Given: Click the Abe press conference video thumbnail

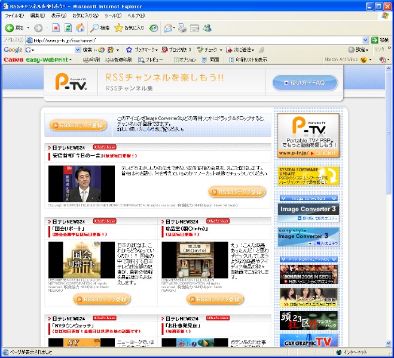Looking at the screenshot, I should pos(82,183).
